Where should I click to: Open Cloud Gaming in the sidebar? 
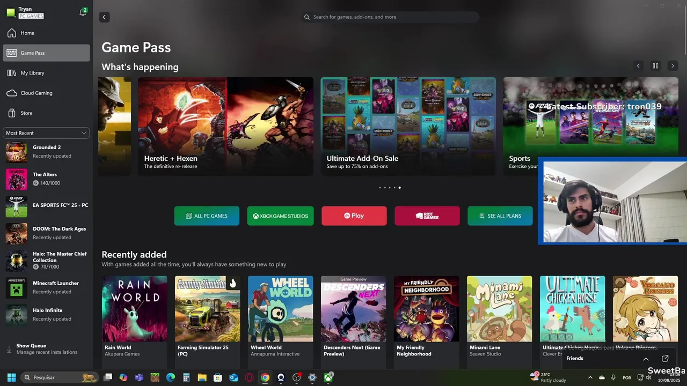(x=46, y=93)
